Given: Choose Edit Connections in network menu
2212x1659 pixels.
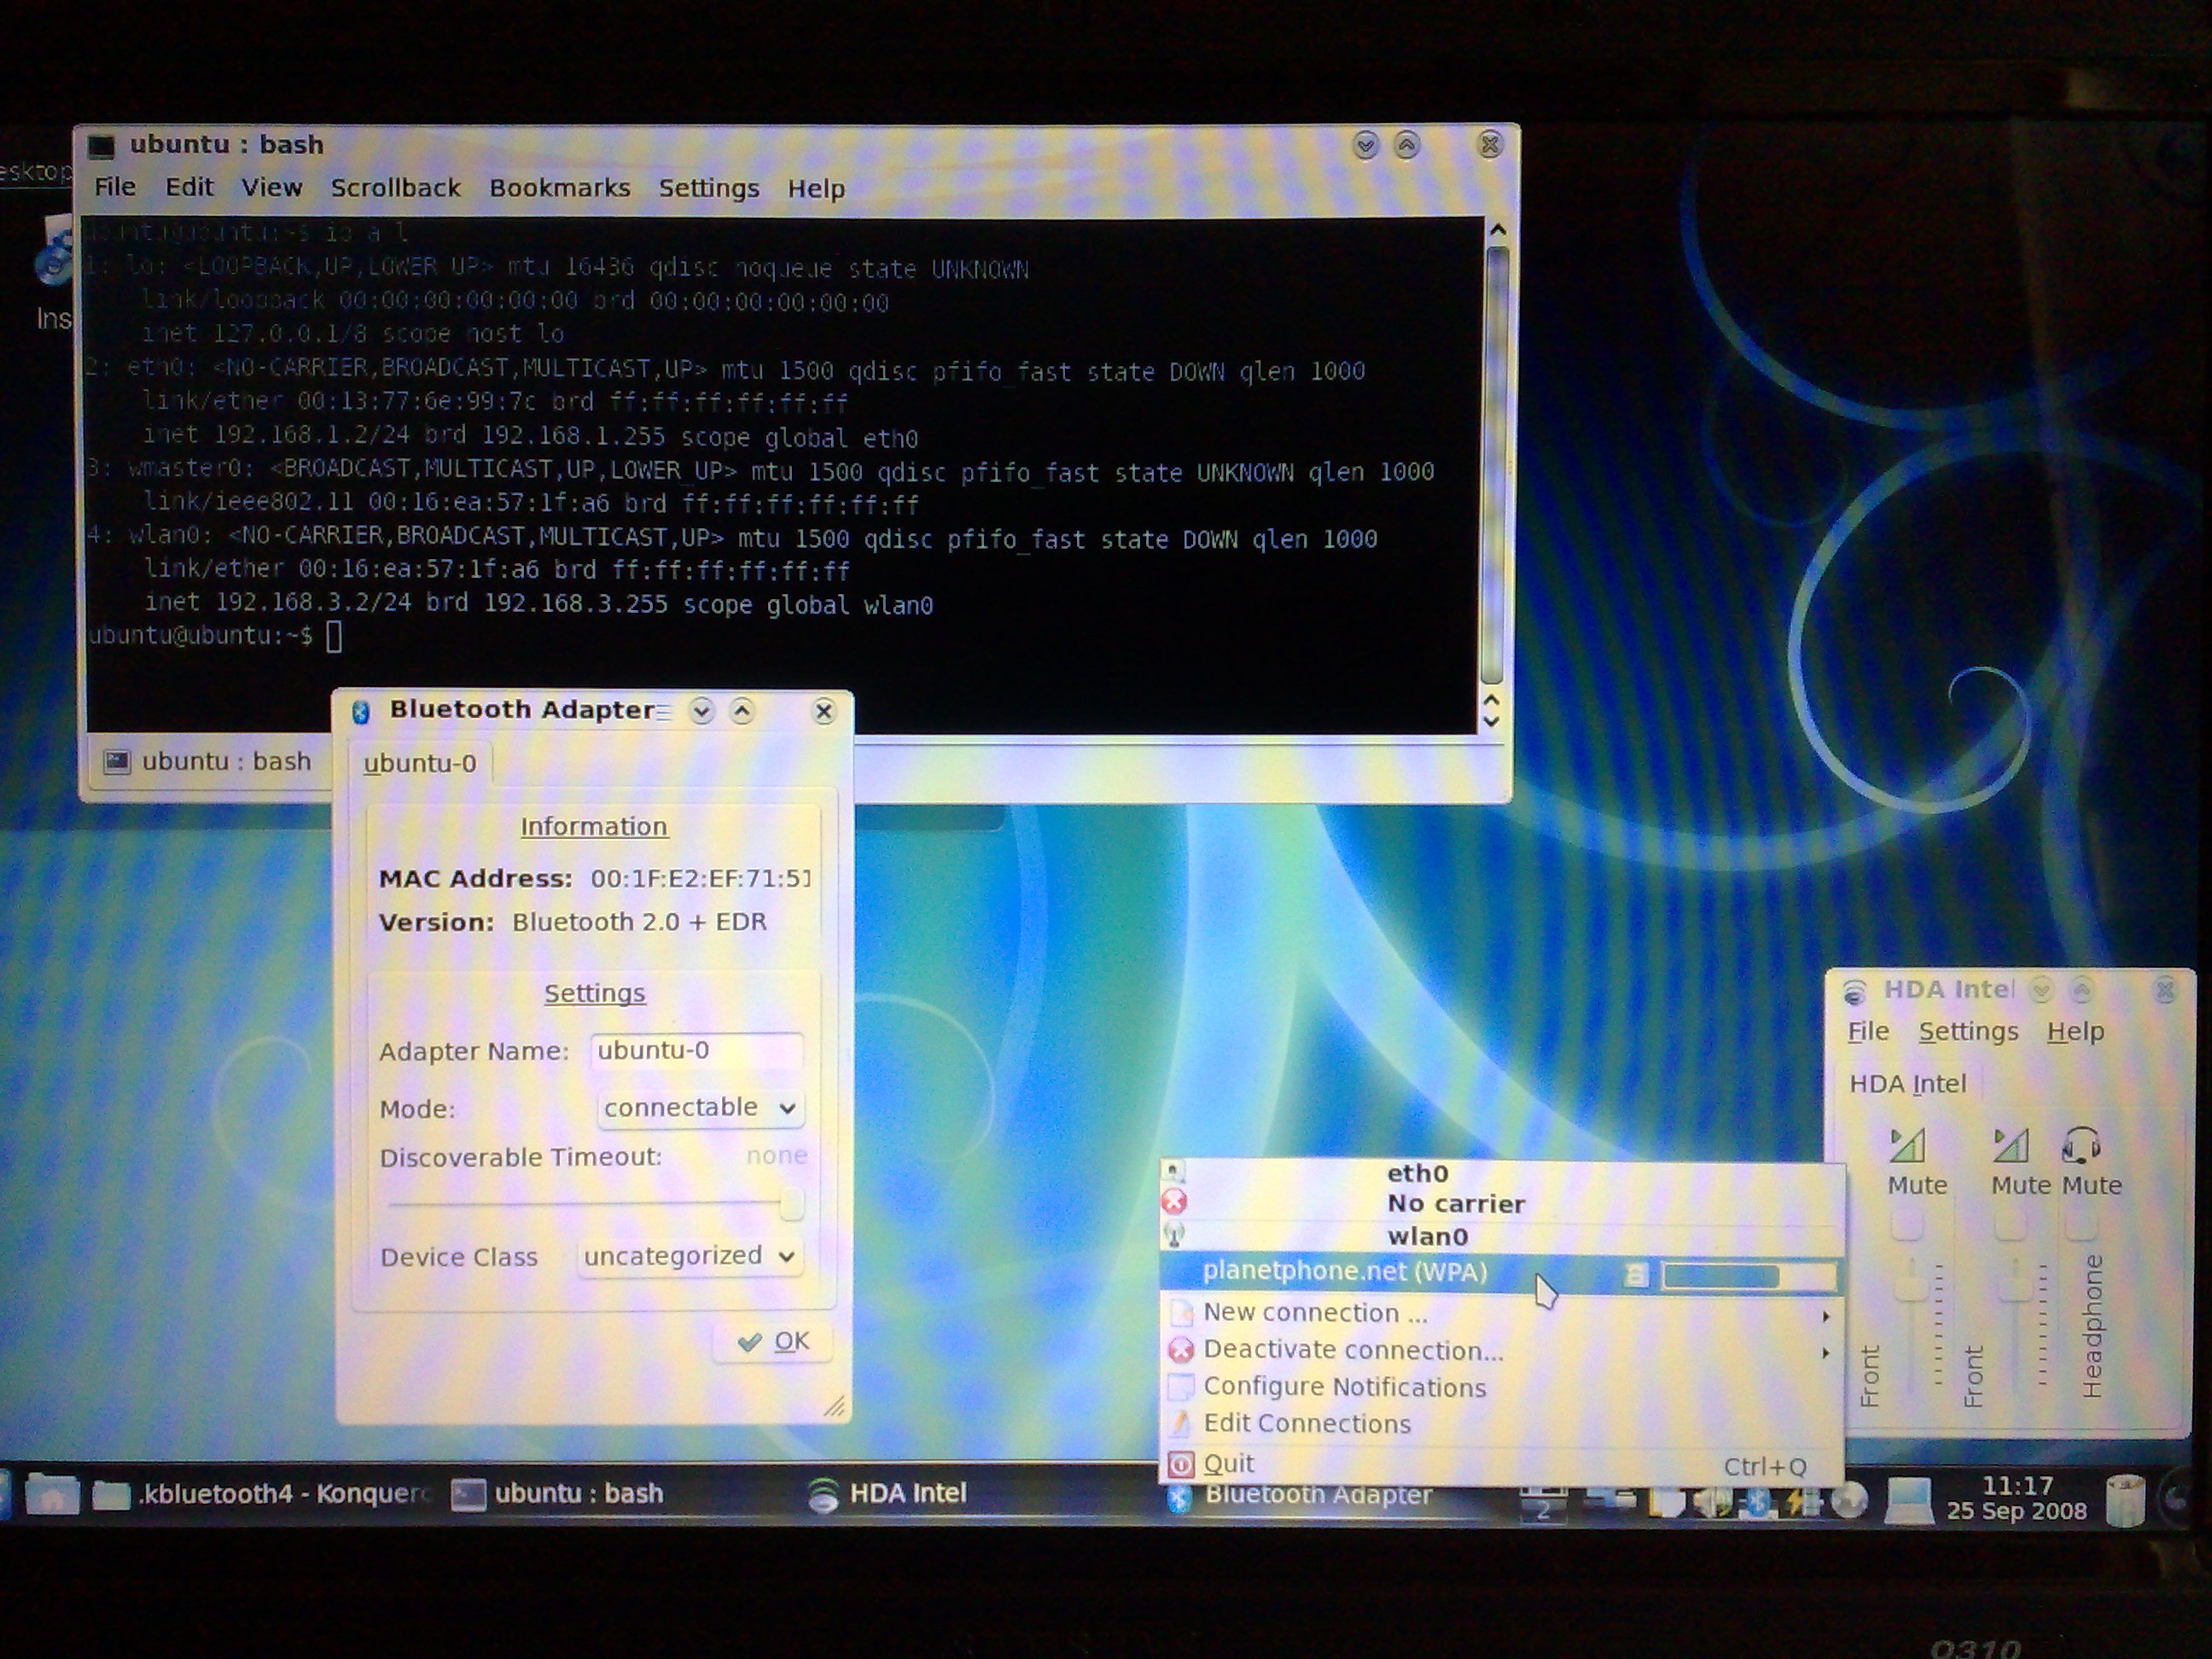Looking at the screenshot, I should (1500, 1424).
